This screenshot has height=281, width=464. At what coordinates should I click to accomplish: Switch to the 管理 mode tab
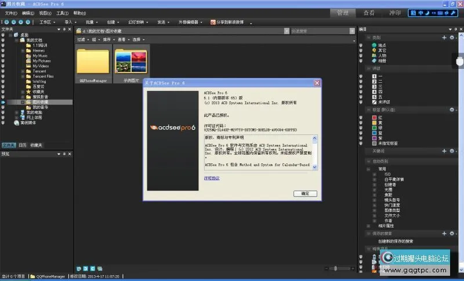pyautogui.click(x=343, y=13)
